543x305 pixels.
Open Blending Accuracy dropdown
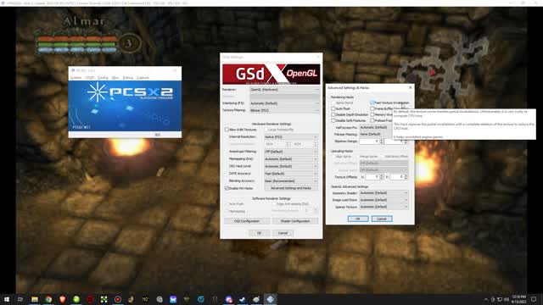pyautogui.click(x=291, y=180)
